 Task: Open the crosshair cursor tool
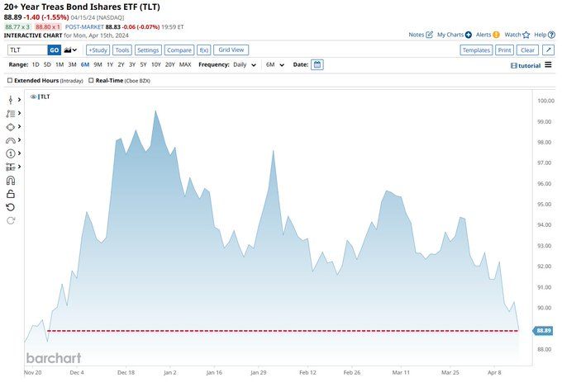click(x=11, y=100)
